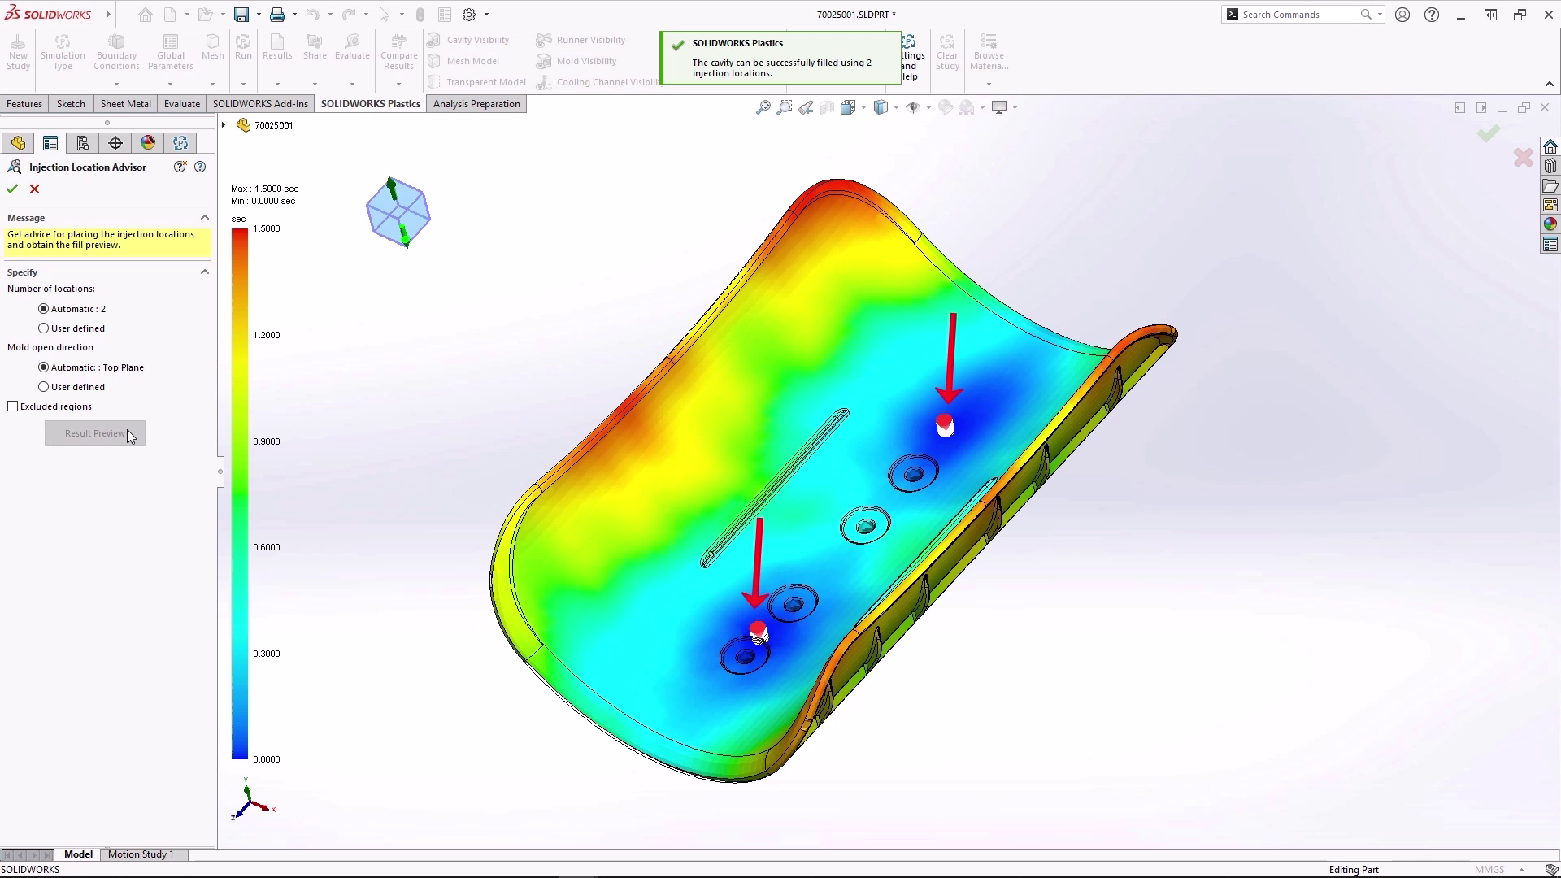The height and width of the screenshot is (878, 1561).
Task: Collapse the Specify section
Action: tap(205, 272)
